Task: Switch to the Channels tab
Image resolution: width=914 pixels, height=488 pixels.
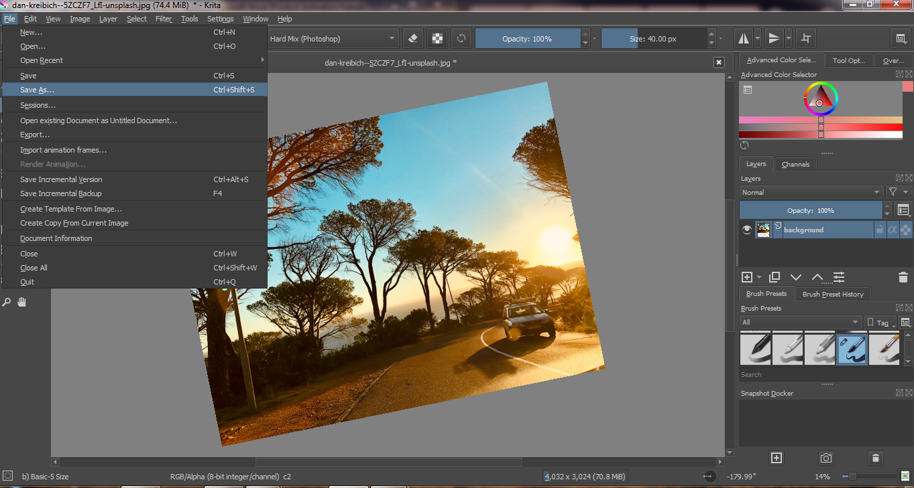Action: pos(795,164)
